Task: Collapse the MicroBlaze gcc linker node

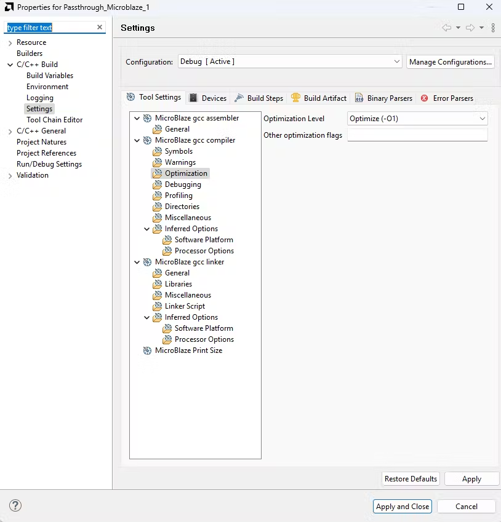Action: (x=137, y=262)
